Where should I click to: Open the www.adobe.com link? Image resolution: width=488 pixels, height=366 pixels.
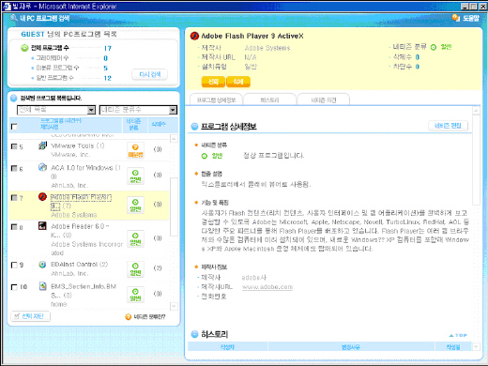[267, 287]
